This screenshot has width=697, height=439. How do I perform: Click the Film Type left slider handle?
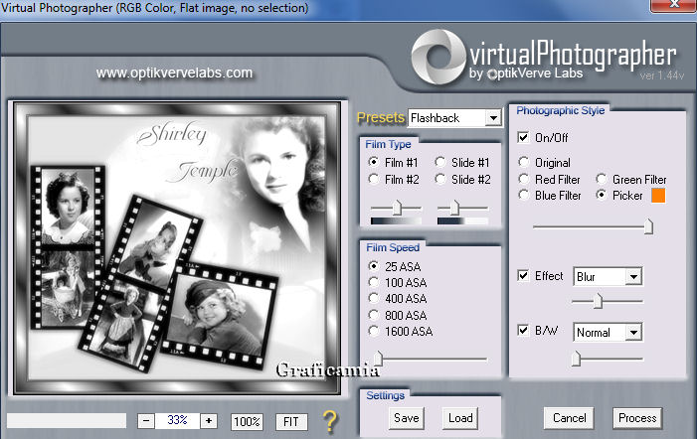[397, 208]
